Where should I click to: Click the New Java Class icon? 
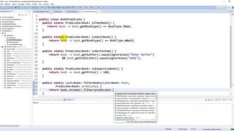(67, 7)
